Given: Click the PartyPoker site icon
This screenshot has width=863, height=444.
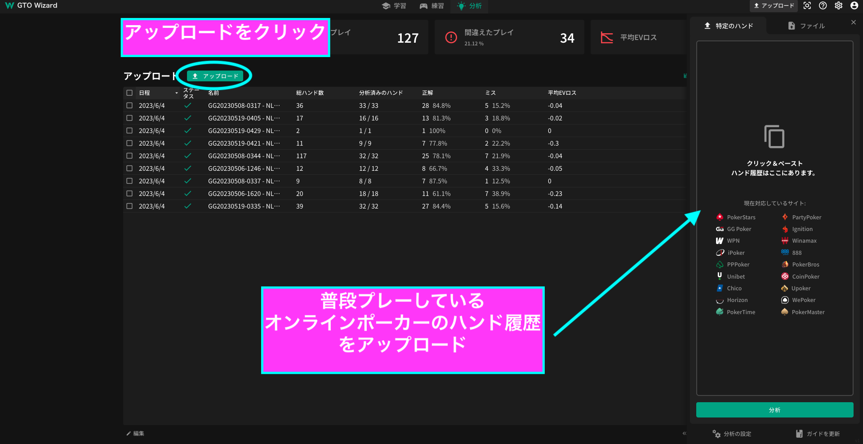Looking at the screenshot, I should pos(785,217).
